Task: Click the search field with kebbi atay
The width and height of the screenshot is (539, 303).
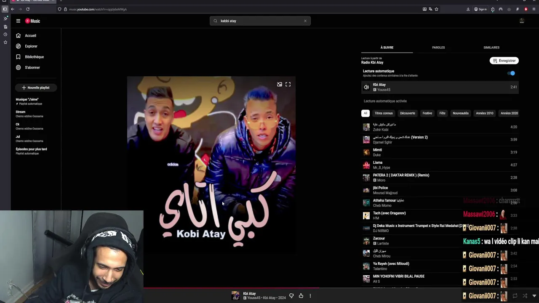Action: click(260, 21)
